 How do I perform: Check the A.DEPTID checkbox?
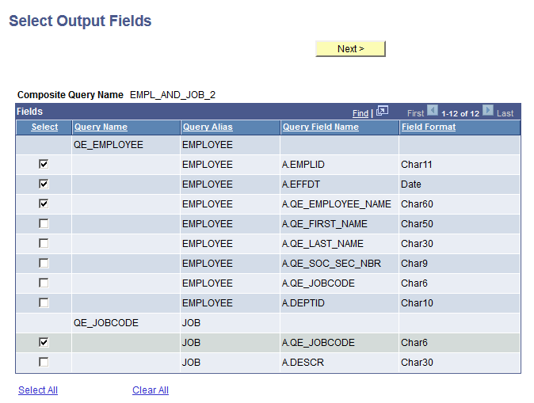point(44,302)
